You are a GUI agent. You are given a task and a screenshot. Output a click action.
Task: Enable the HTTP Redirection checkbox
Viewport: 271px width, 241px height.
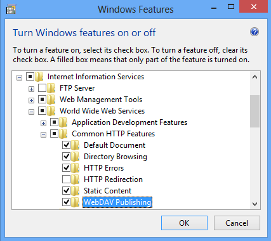click(66, 179)
